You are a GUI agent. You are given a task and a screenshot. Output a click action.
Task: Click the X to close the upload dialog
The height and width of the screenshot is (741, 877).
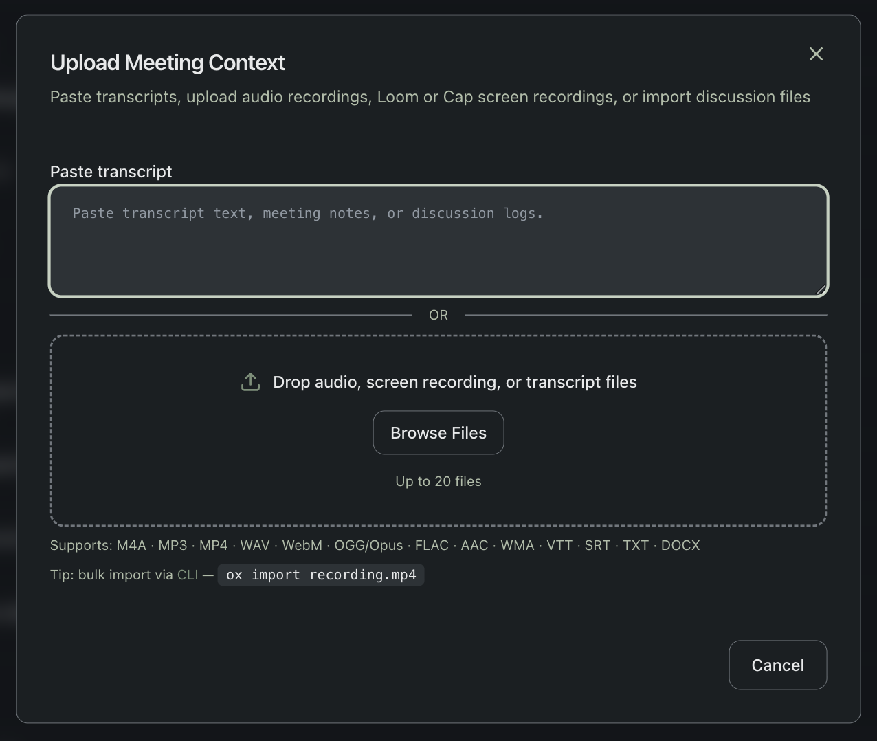(x=816, y=54)
